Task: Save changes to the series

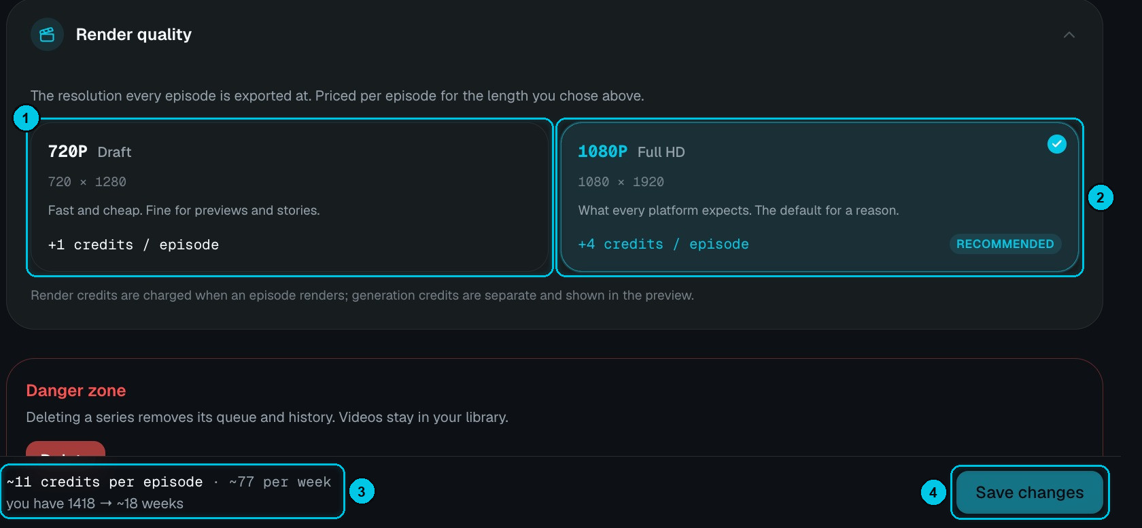Action: click(1030, 492)
